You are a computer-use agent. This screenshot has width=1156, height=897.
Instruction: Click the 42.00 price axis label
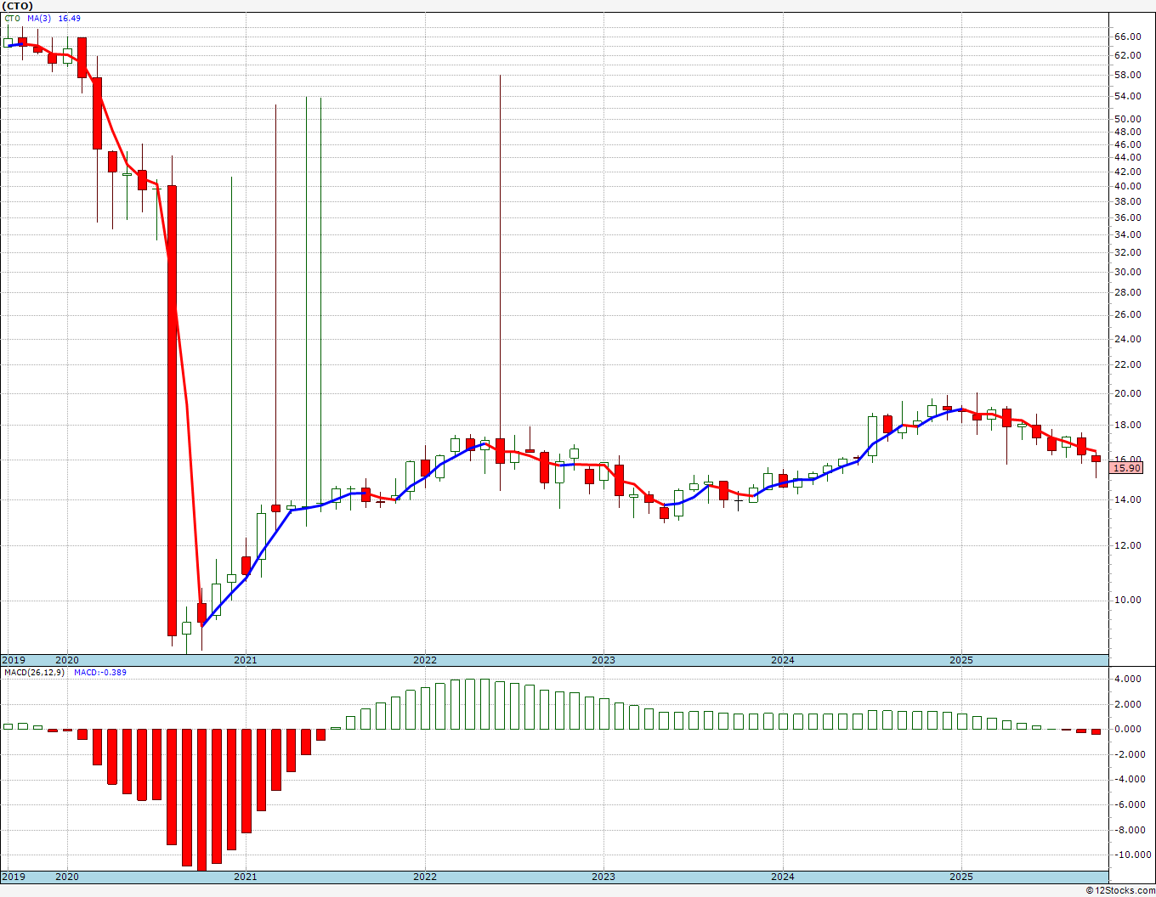tap(1127, 171)
